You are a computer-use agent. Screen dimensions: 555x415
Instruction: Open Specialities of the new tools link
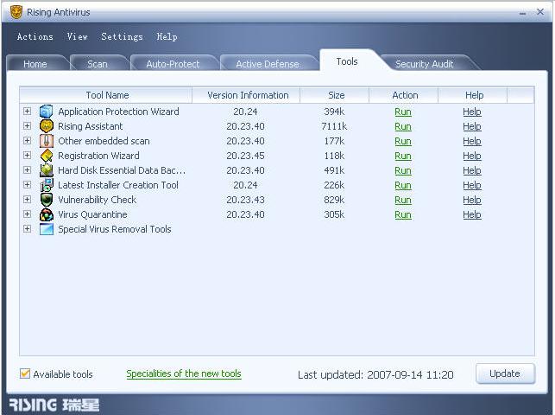point(184,373)
